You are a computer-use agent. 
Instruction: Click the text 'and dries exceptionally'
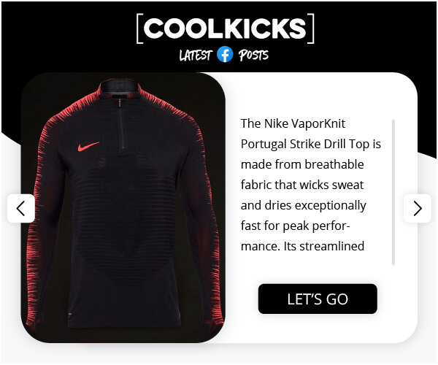tap(304, 206)
